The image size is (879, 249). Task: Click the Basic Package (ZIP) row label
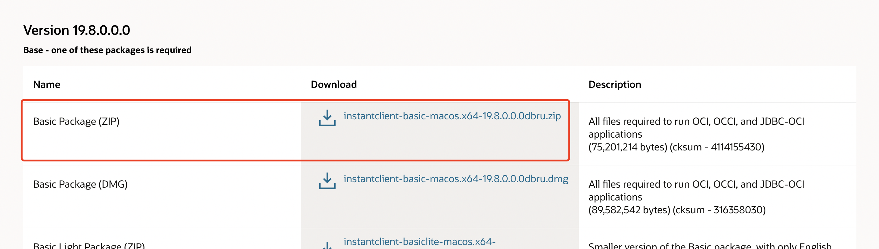[x=76, y=121]
